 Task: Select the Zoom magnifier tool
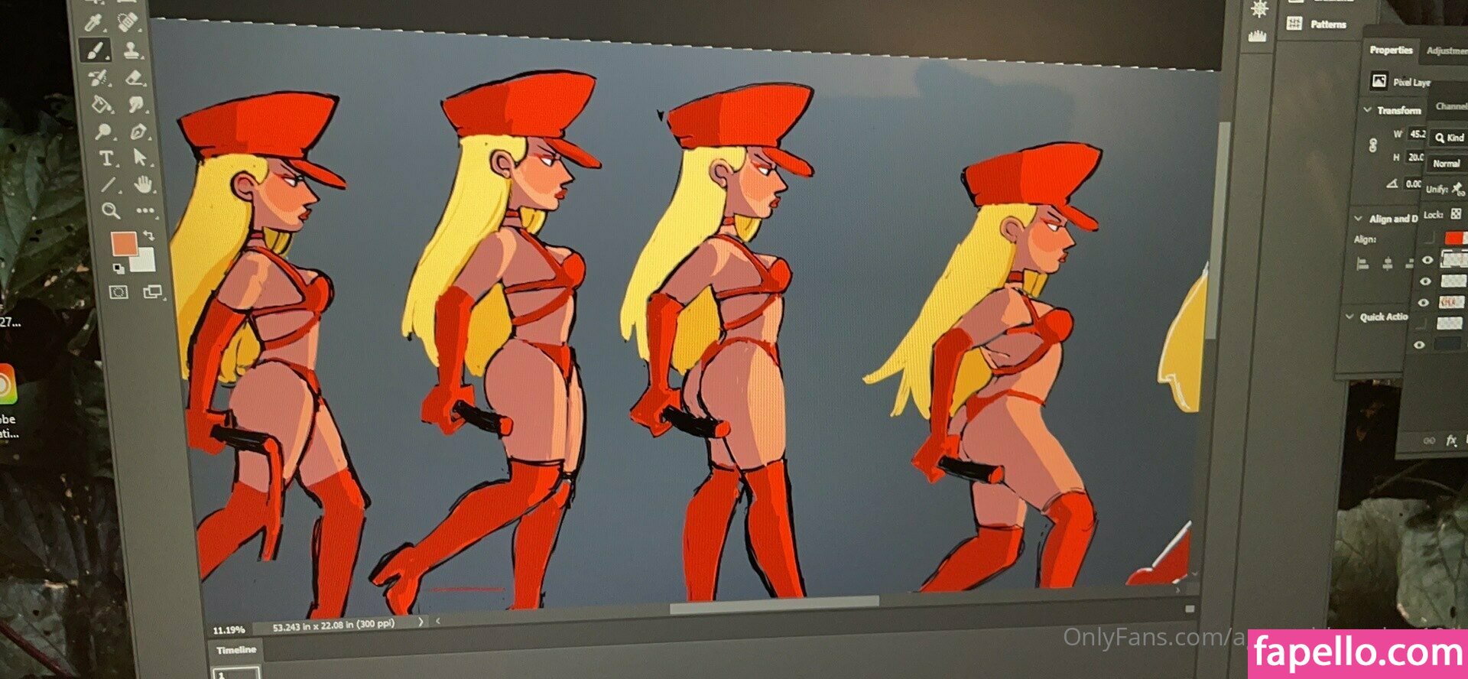tap(111, 210)
